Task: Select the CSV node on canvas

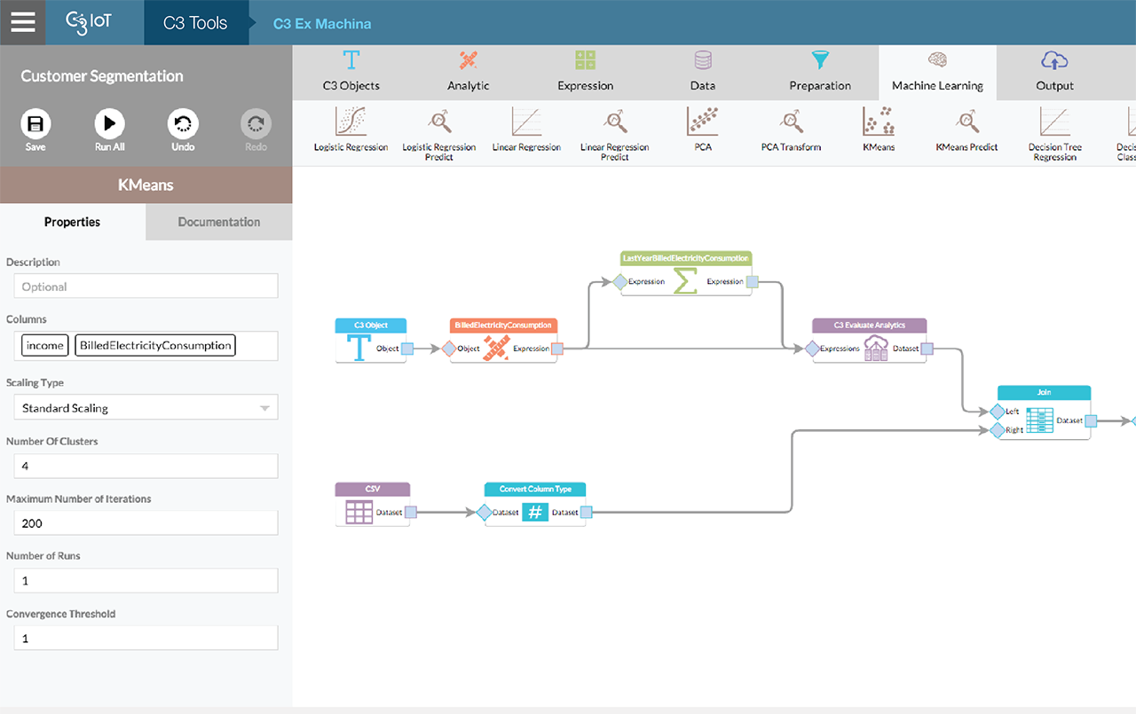Action: [372, 504]
